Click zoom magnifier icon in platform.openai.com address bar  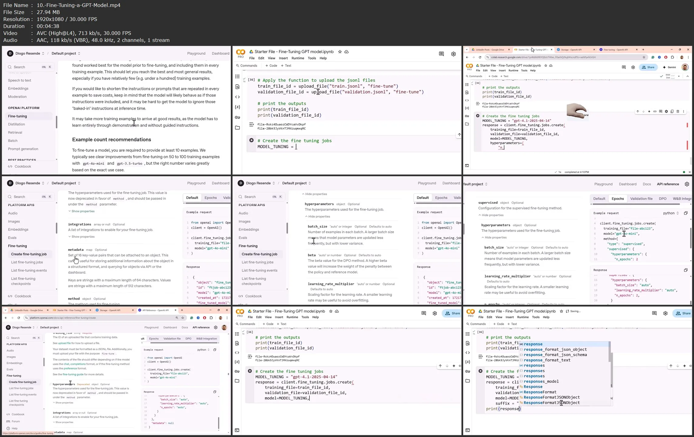point(177,318)
